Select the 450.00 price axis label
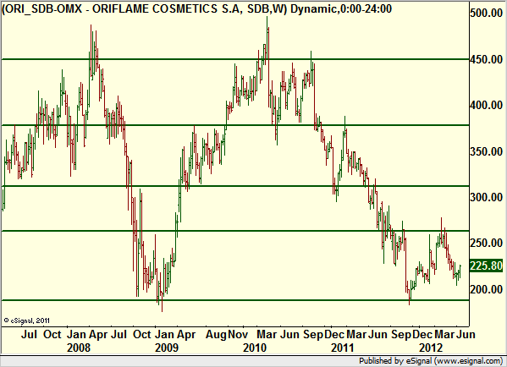The width and height of the screenshot is (507, 367). click(486, 59)
